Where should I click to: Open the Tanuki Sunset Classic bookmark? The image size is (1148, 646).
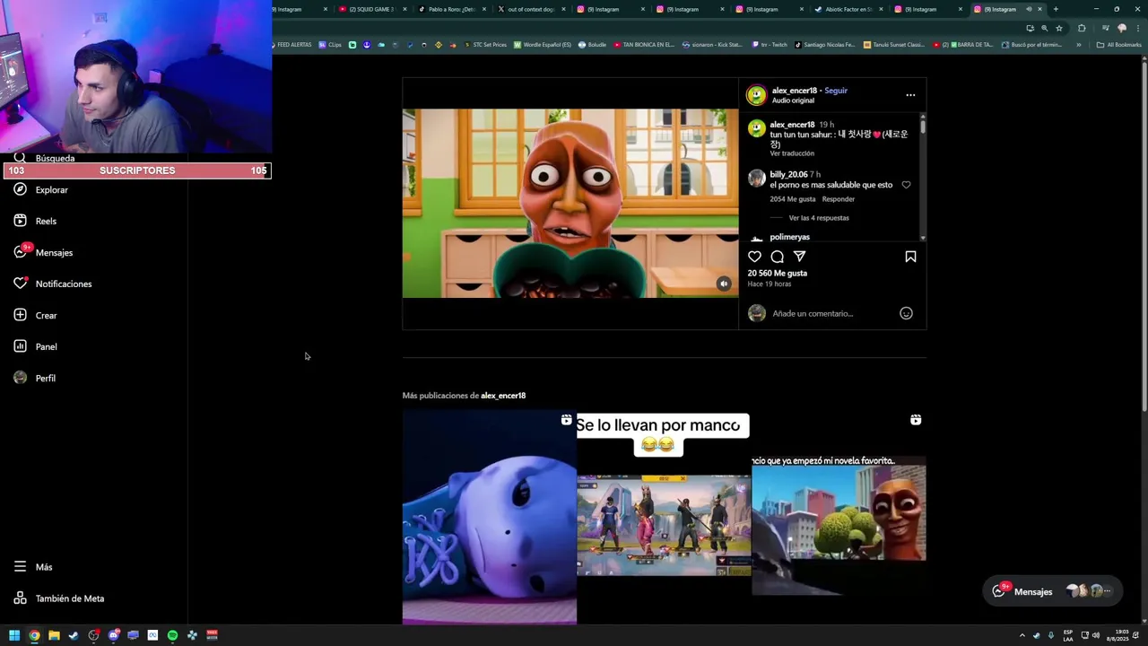893,45
